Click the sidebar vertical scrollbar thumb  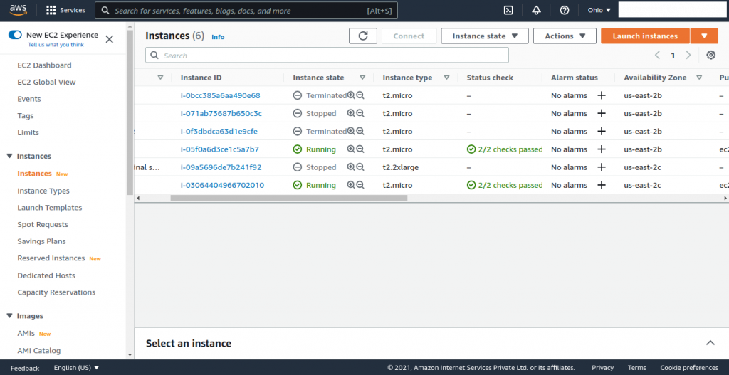pos(130,112)
